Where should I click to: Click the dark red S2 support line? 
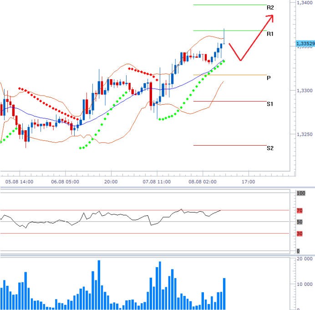[x=230, y=145]
